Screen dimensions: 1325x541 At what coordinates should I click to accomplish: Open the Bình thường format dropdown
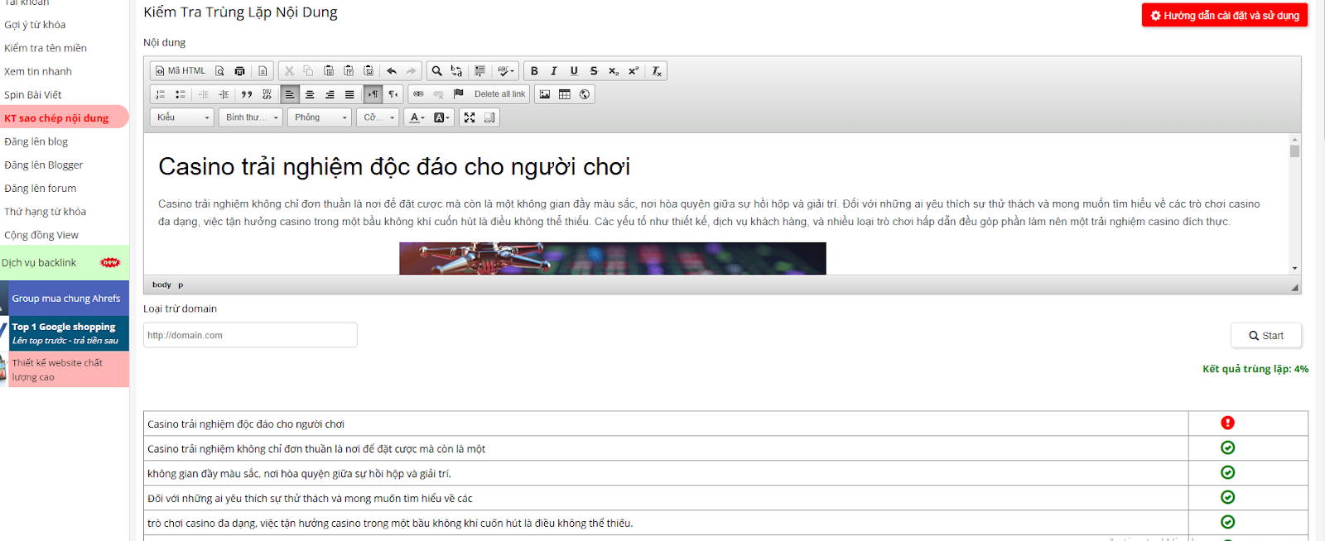click(x=251, y=117)
